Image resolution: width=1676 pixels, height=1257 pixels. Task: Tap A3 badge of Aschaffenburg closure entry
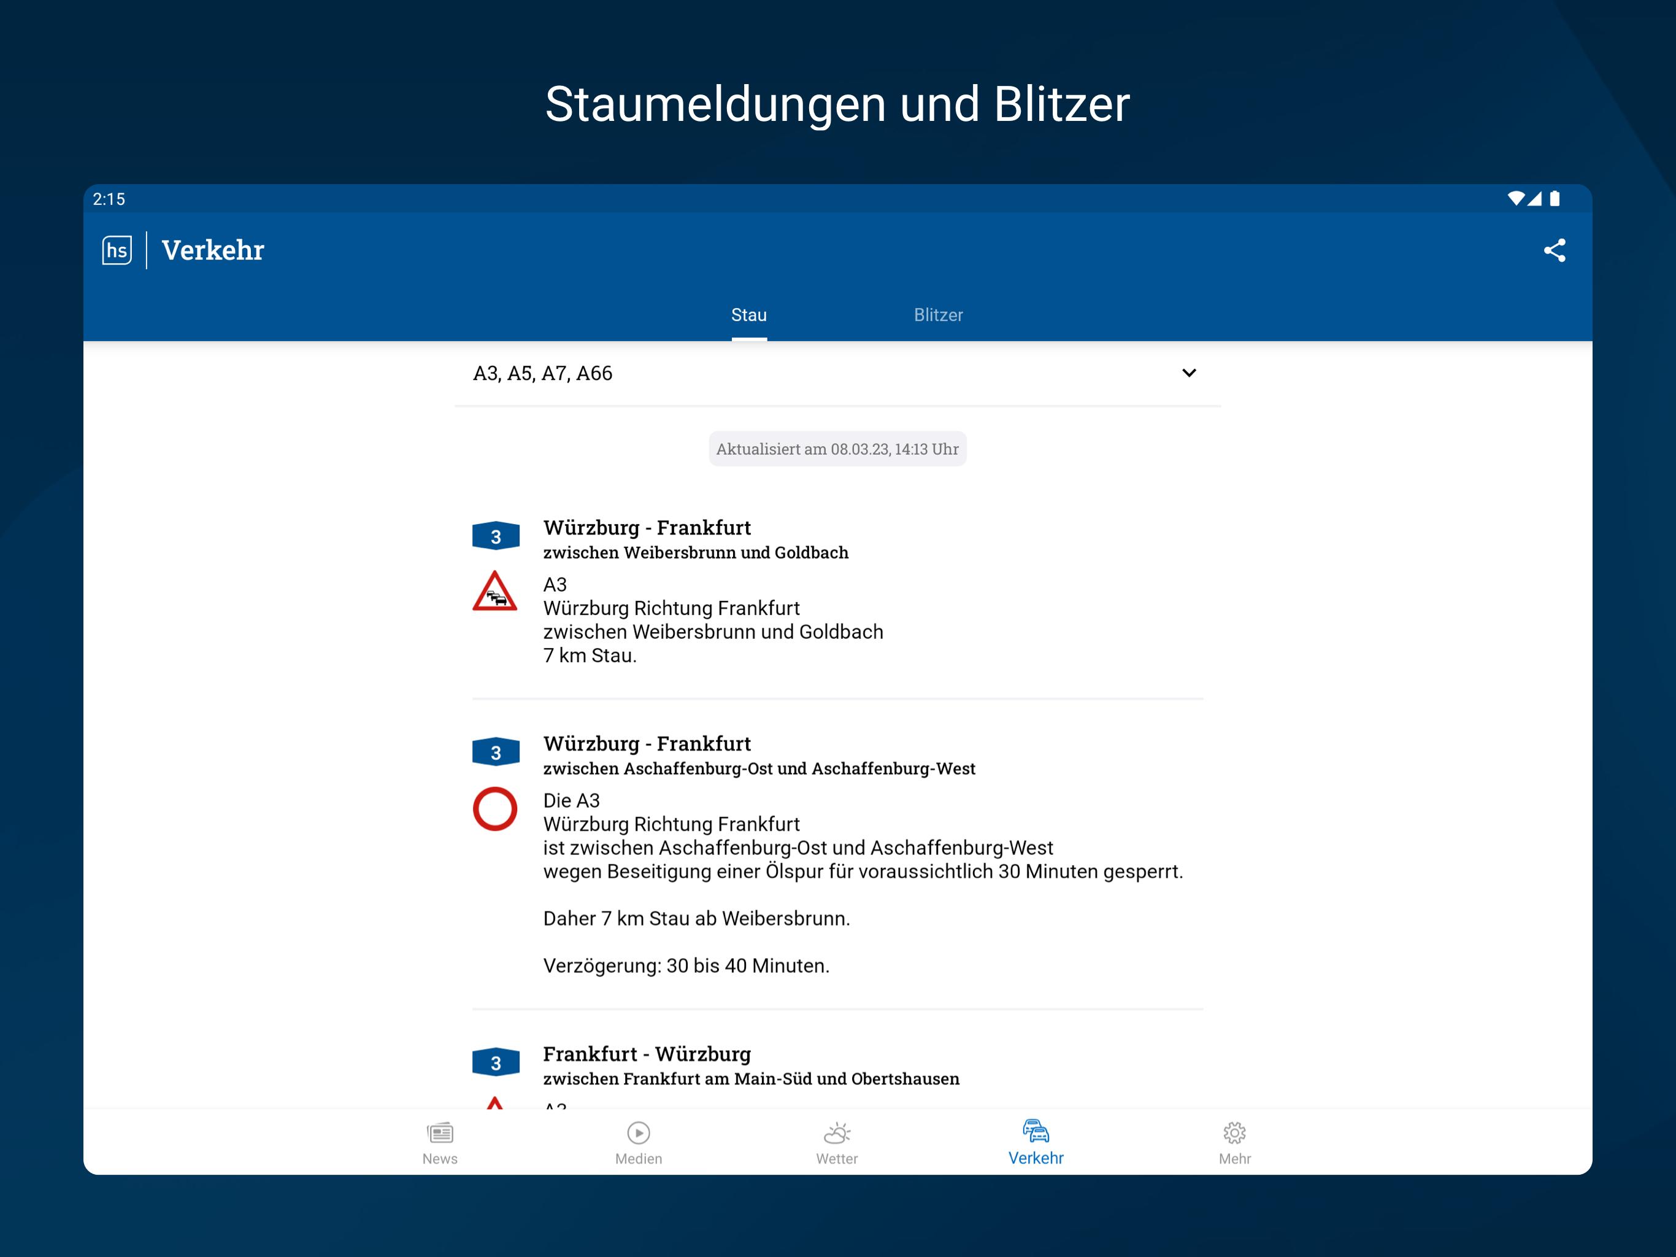(x=496, y=752)
